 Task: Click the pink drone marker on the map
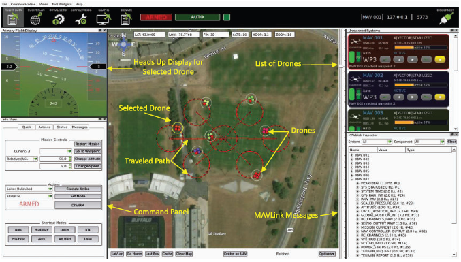265,131
